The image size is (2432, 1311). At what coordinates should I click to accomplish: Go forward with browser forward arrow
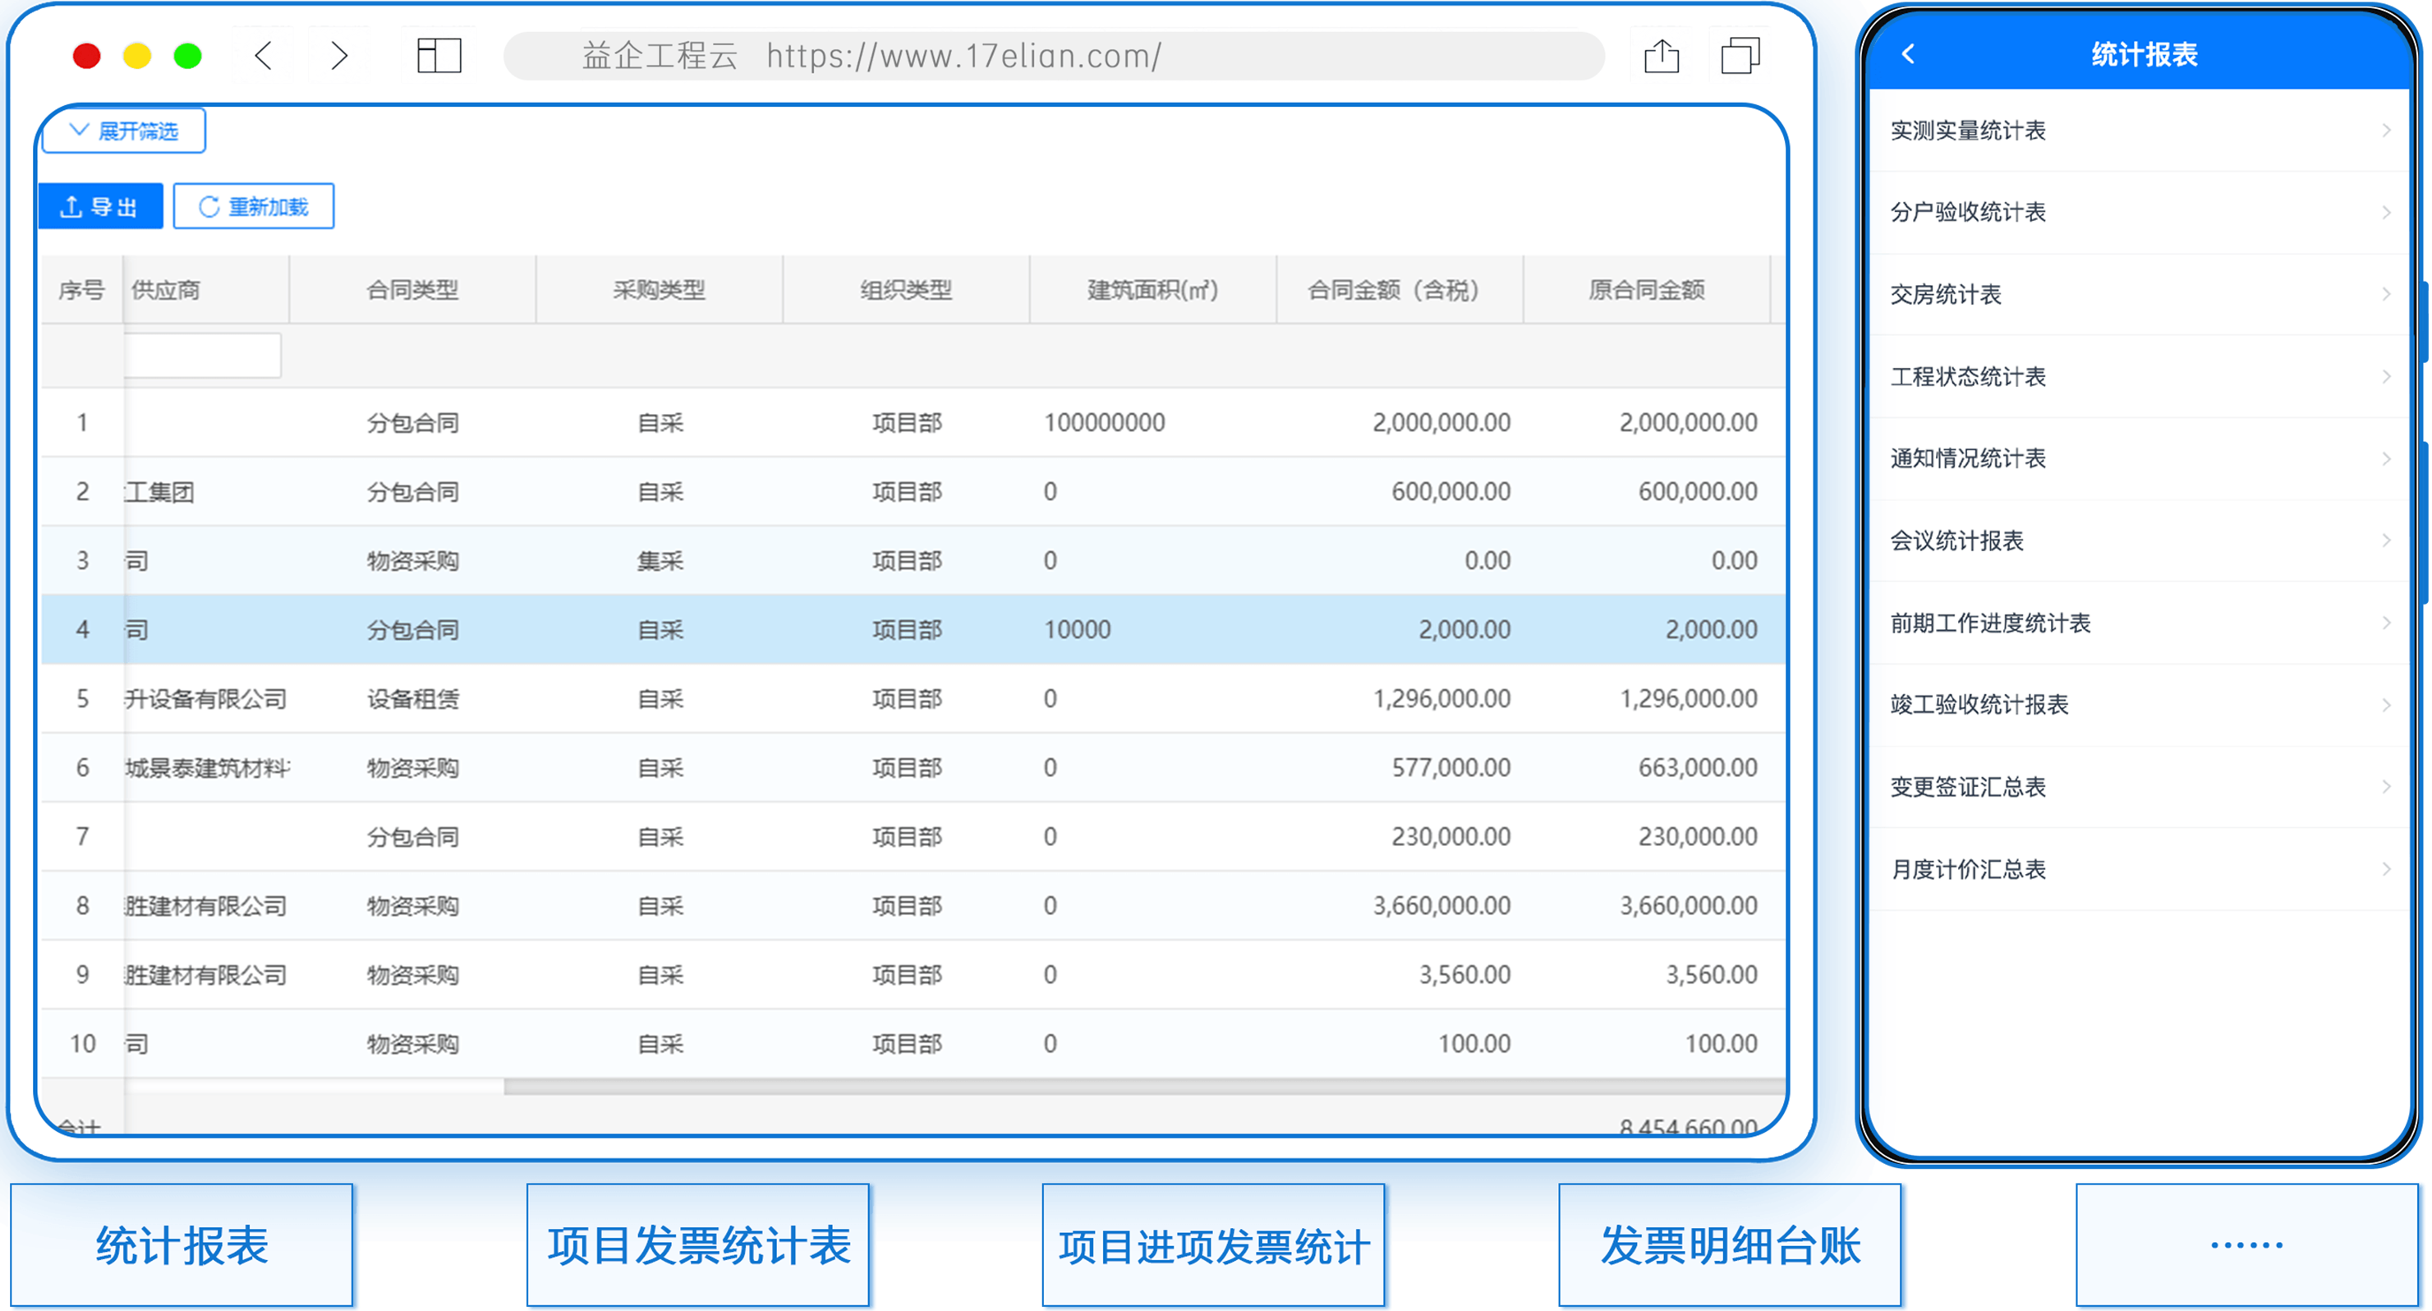tap(339, 56)
